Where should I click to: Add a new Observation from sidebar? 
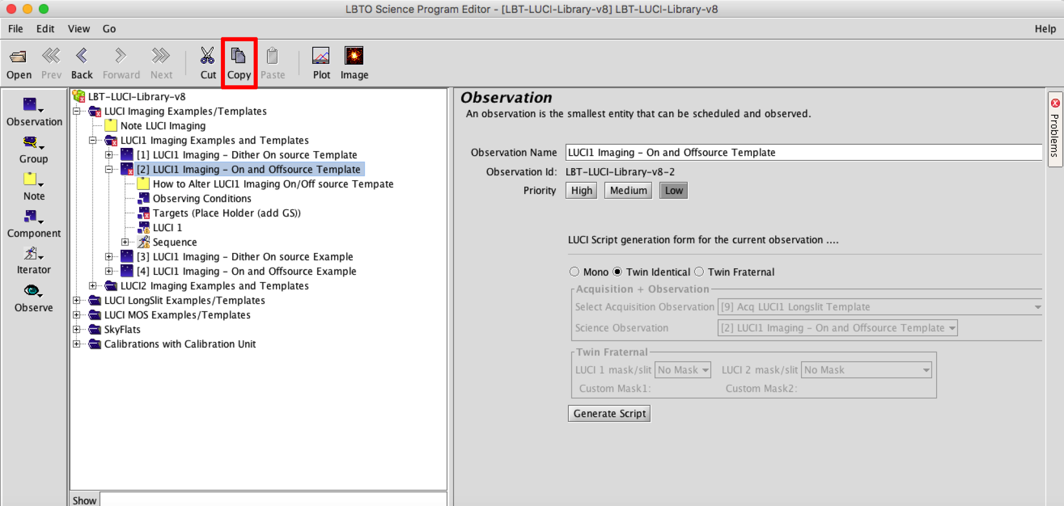pos(34,112)
